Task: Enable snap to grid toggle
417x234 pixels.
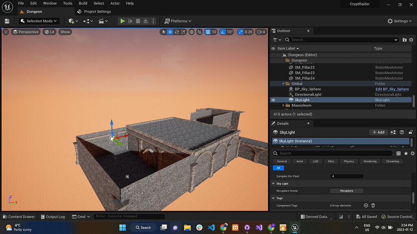Action: pyautogui.click(x=208, y=32)
